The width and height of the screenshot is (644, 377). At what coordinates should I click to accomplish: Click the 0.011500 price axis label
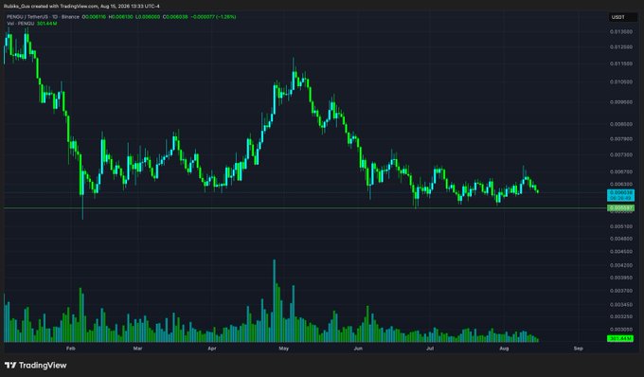tap(621, 63)
